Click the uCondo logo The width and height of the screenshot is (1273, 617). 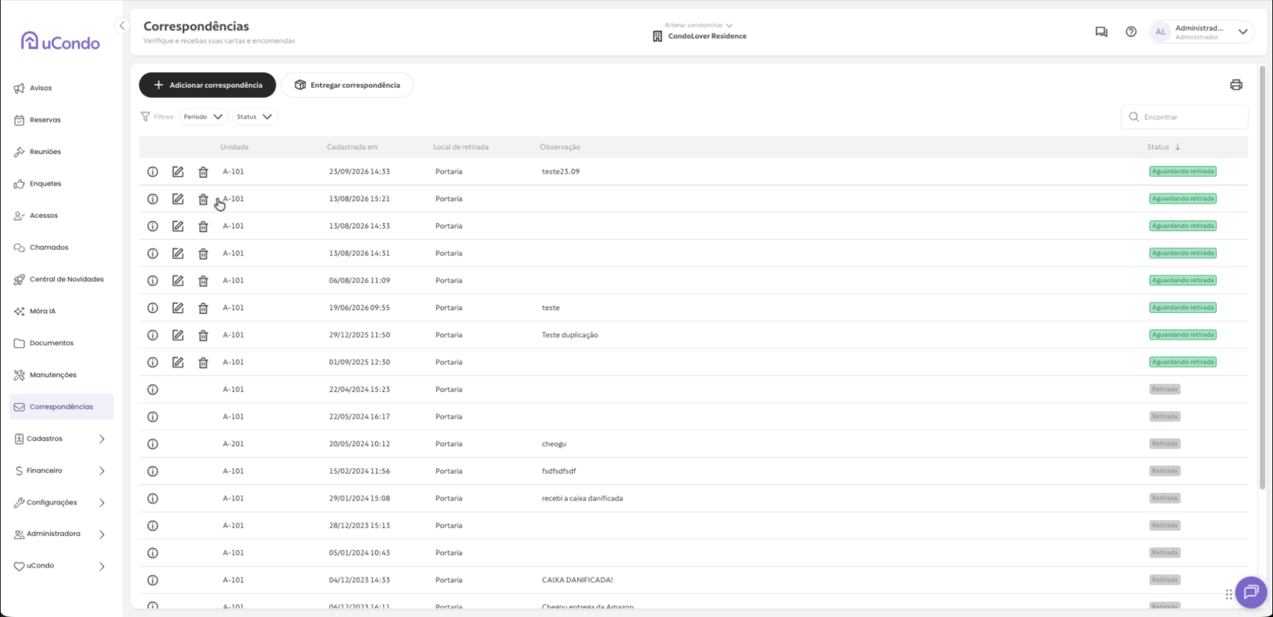60,42
